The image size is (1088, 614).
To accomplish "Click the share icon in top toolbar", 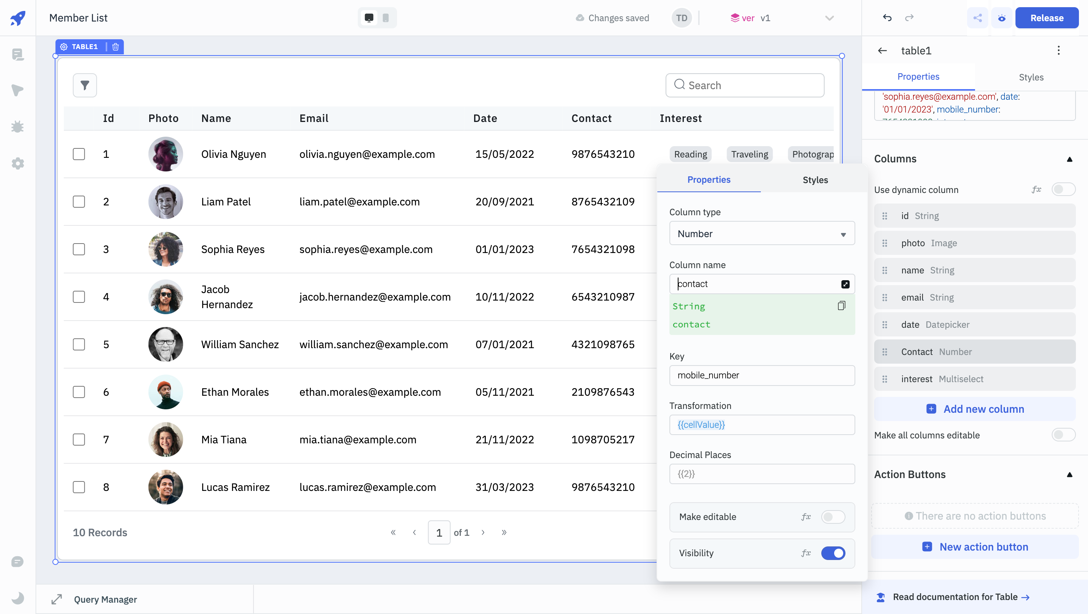I will [x=978, y=18].
